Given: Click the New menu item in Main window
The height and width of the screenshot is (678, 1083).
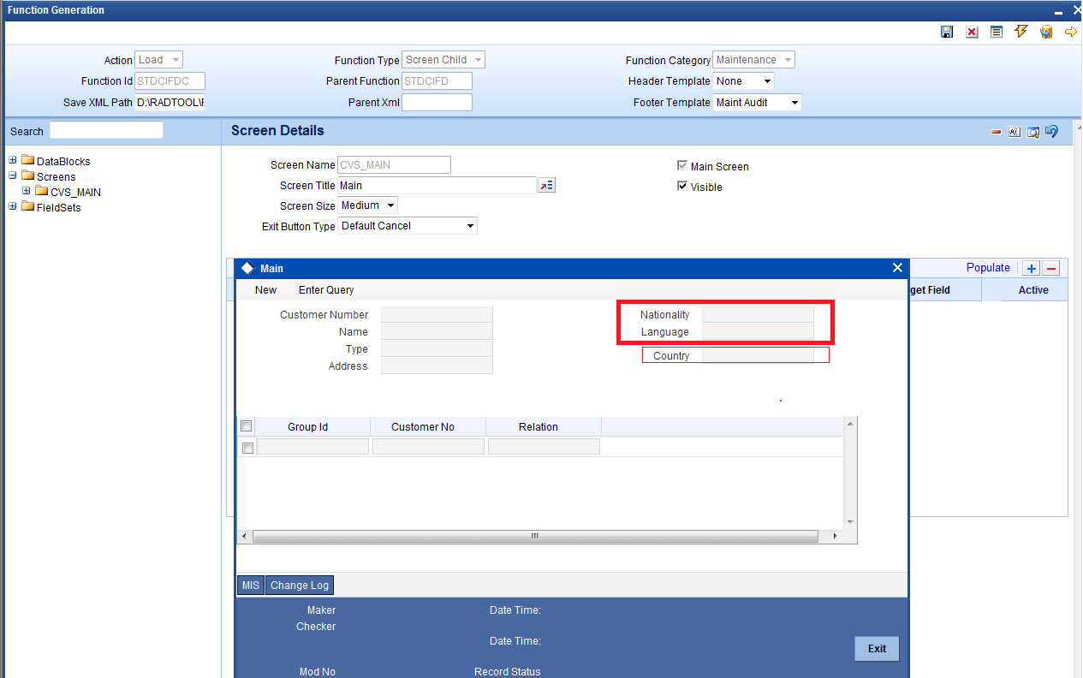Looking at the screenshot, I should pos(265,290).
